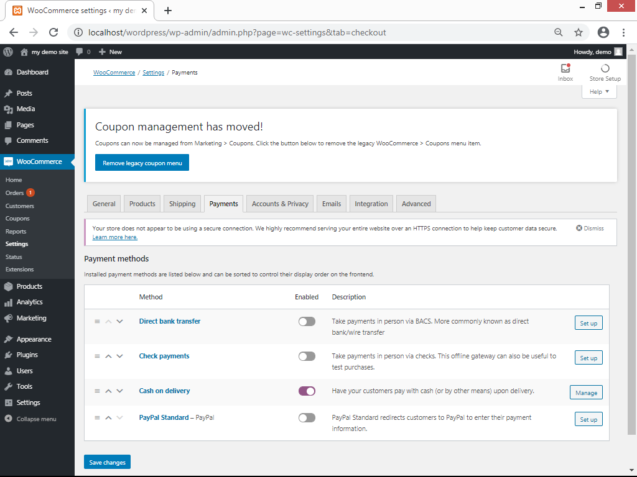Click Save changes button
The width and height of the screenshot is (637, 477).
point(107,462)
